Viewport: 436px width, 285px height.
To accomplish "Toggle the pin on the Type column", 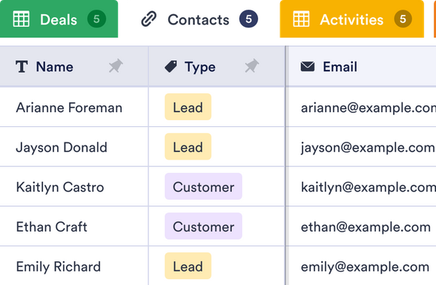I will pos(251,66).
